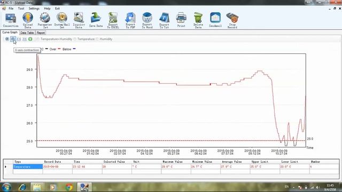Open Internet Explorer from taskbar
Image resolution: width=342 pixels, height=192 pixels.
(x=22, y=187)
